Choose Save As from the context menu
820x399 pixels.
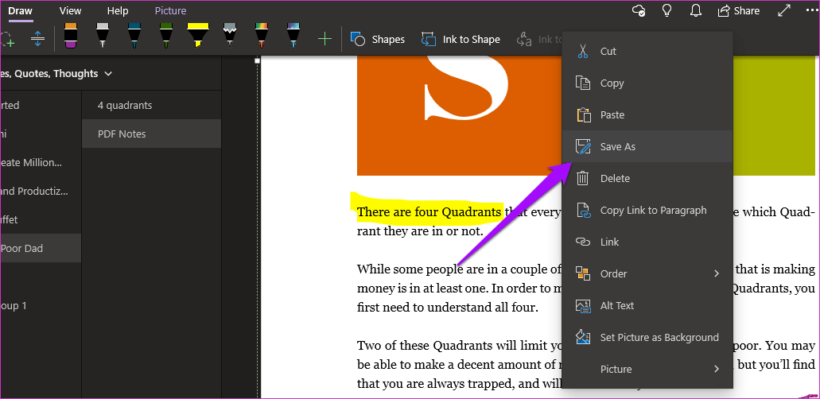tap(647, 146)
